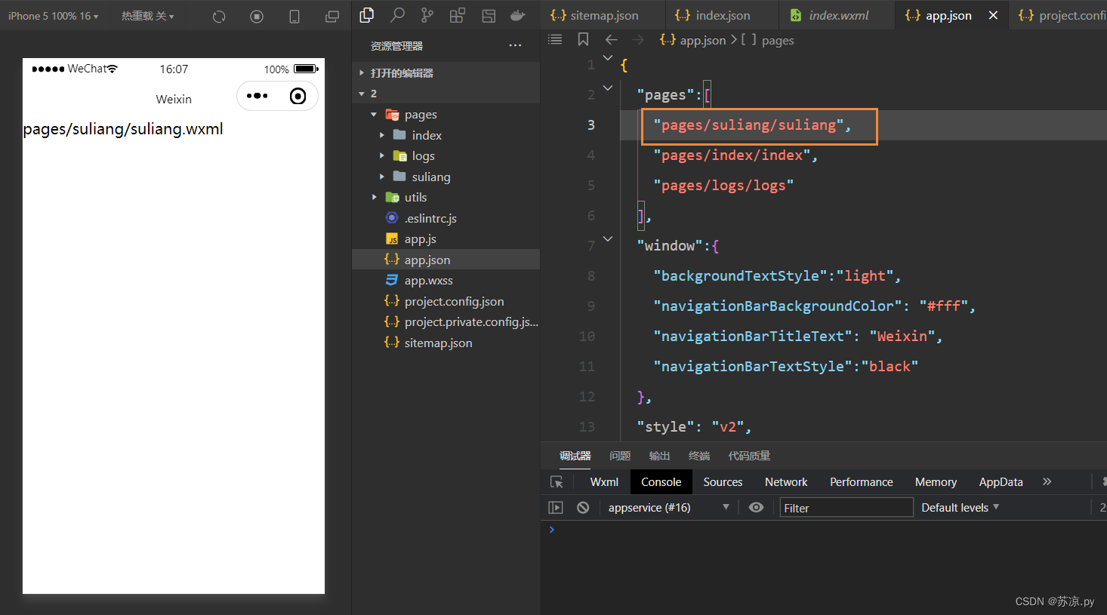
Task: Open the source control branch icon
Action: coord(427,15)
